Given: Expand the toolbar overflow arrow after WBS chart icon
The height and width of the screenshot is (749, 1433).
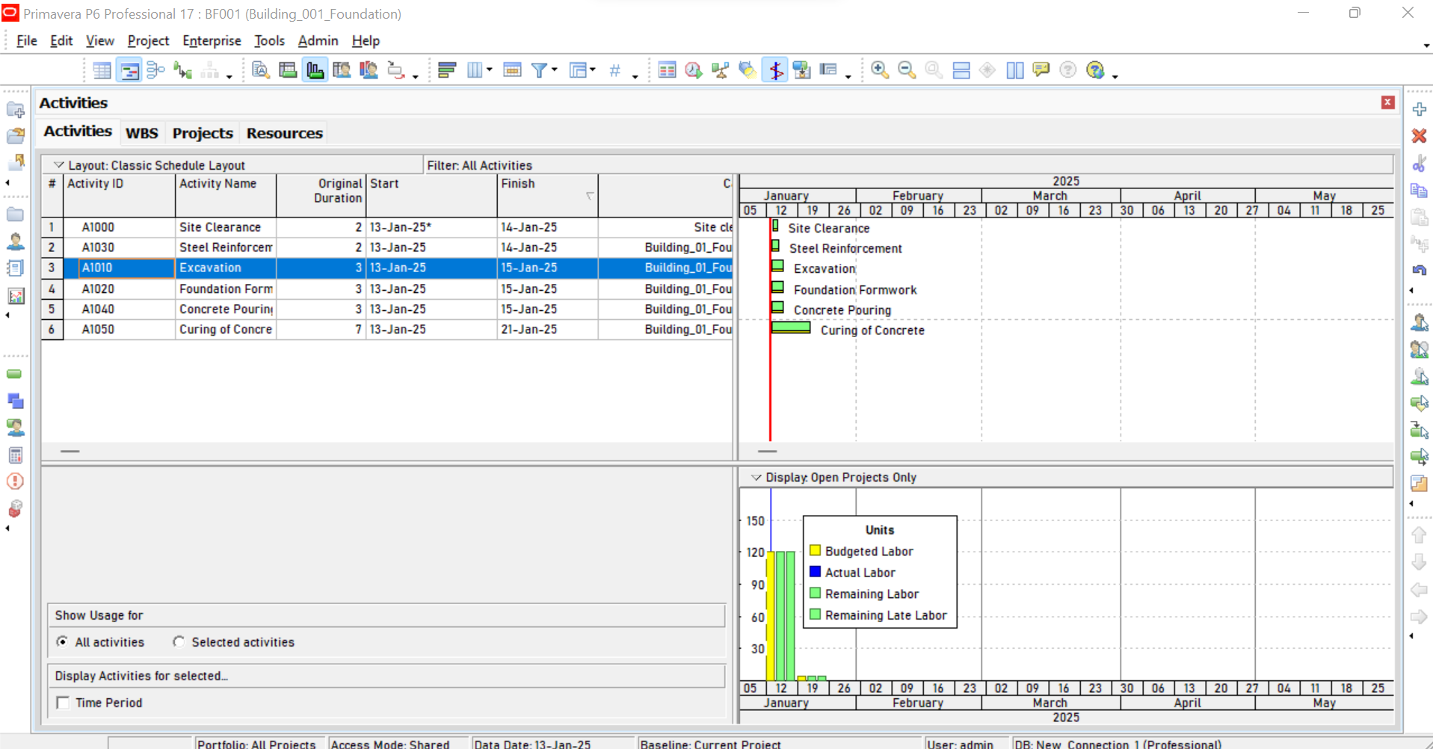Looking at the screenshot, I should (x=229, y=75).
